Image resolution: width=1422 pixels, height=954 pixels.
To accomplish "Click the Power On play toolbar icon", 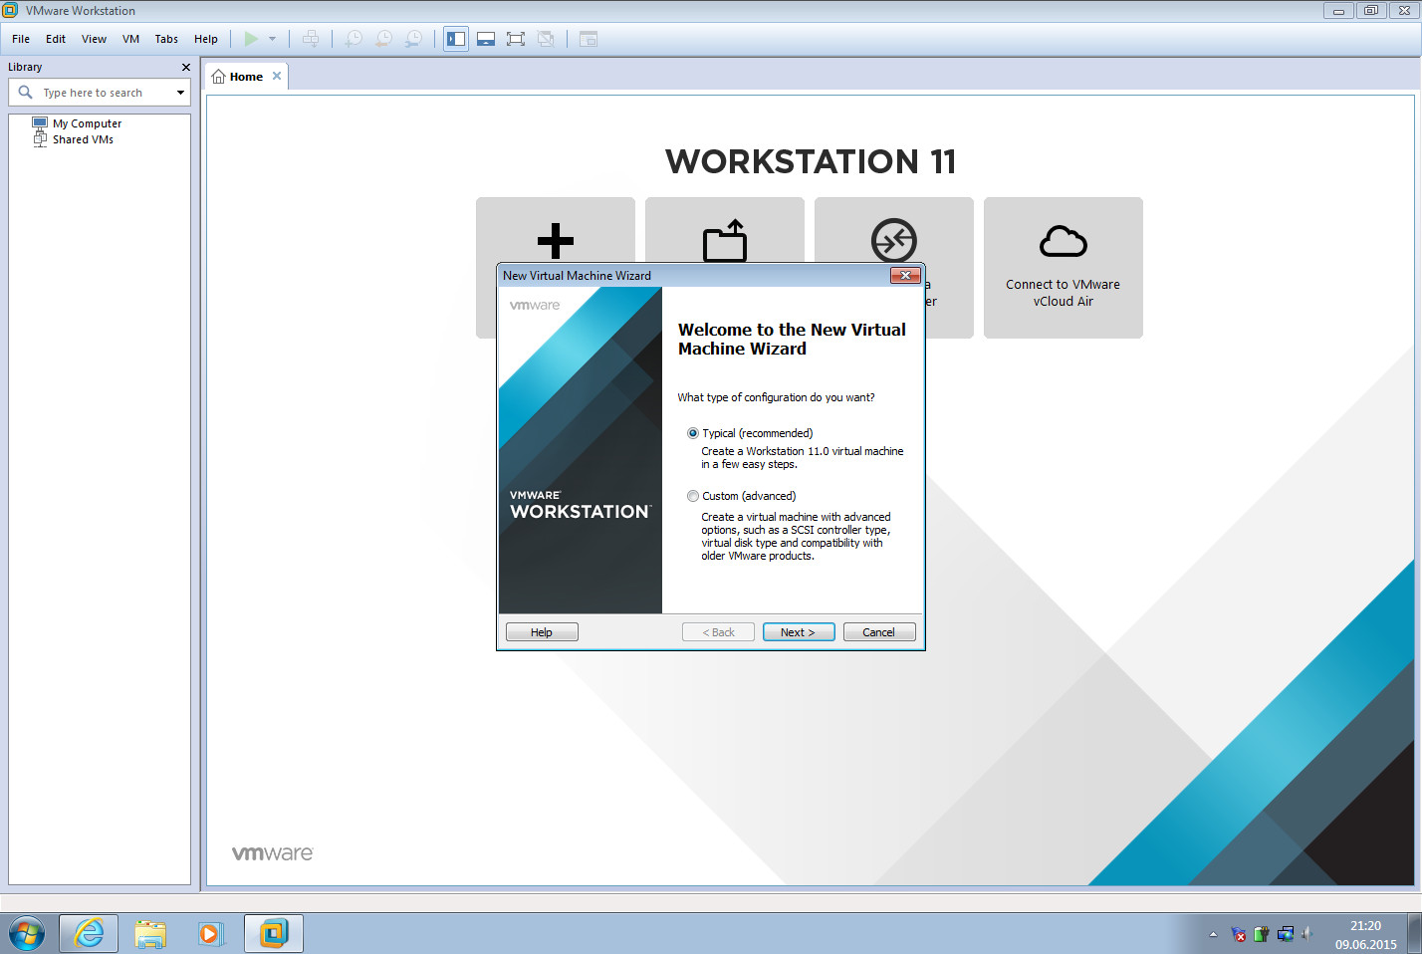I will (251, 39).
